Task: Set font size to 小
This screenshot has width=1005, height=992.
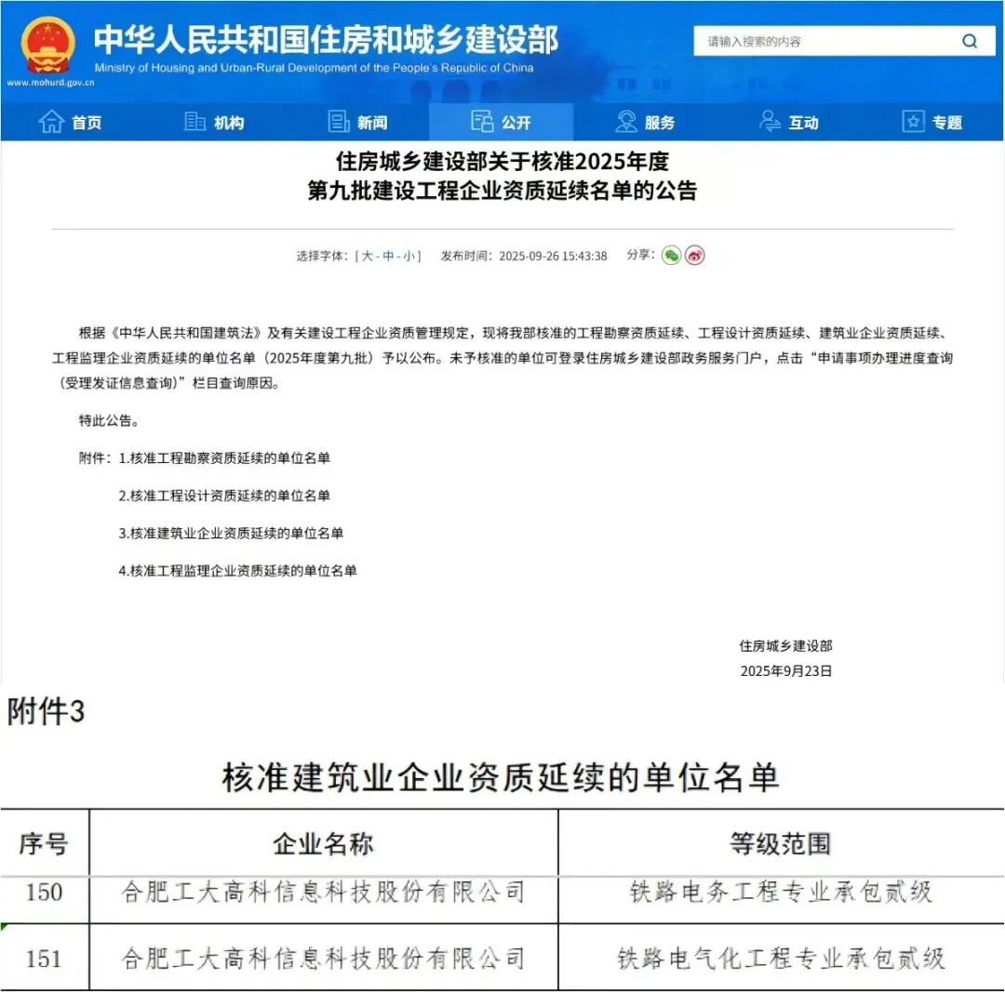Action: pyautogui.click(x=409, y=257)
